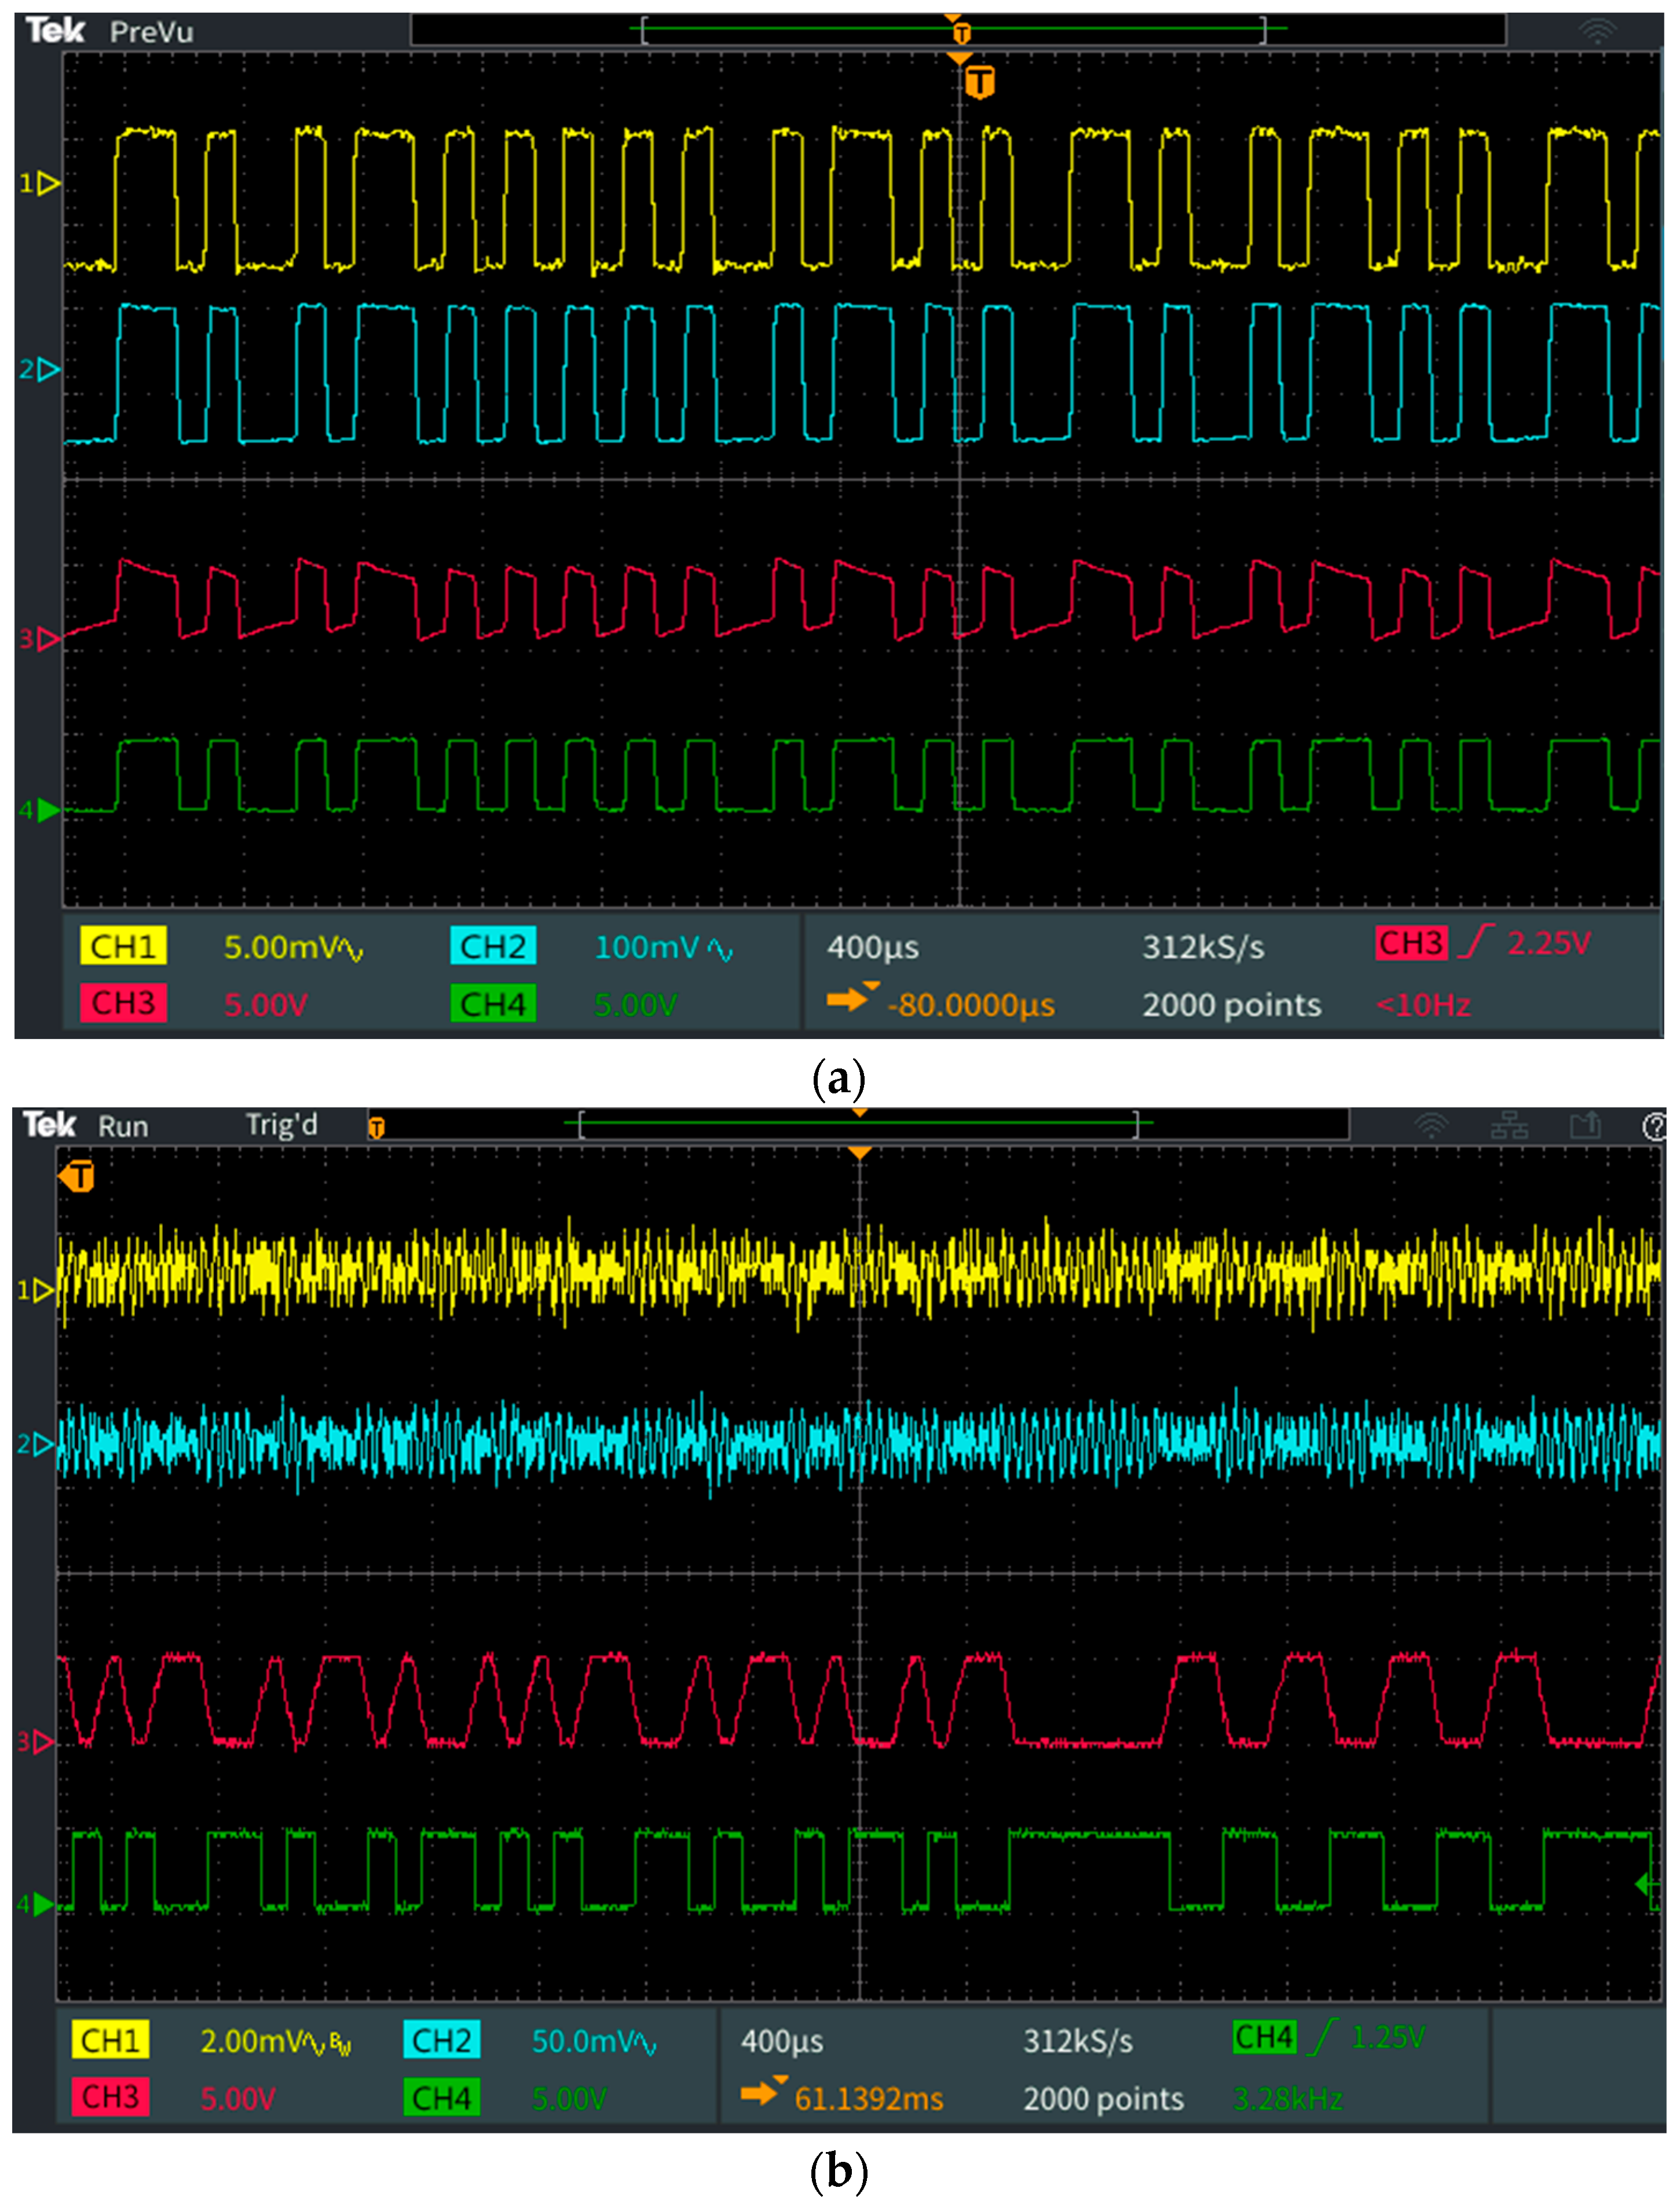Click CH4 5.00V scale in panel (b)
Viewport: 1680px width, 2203px height.
[569, 2098]
